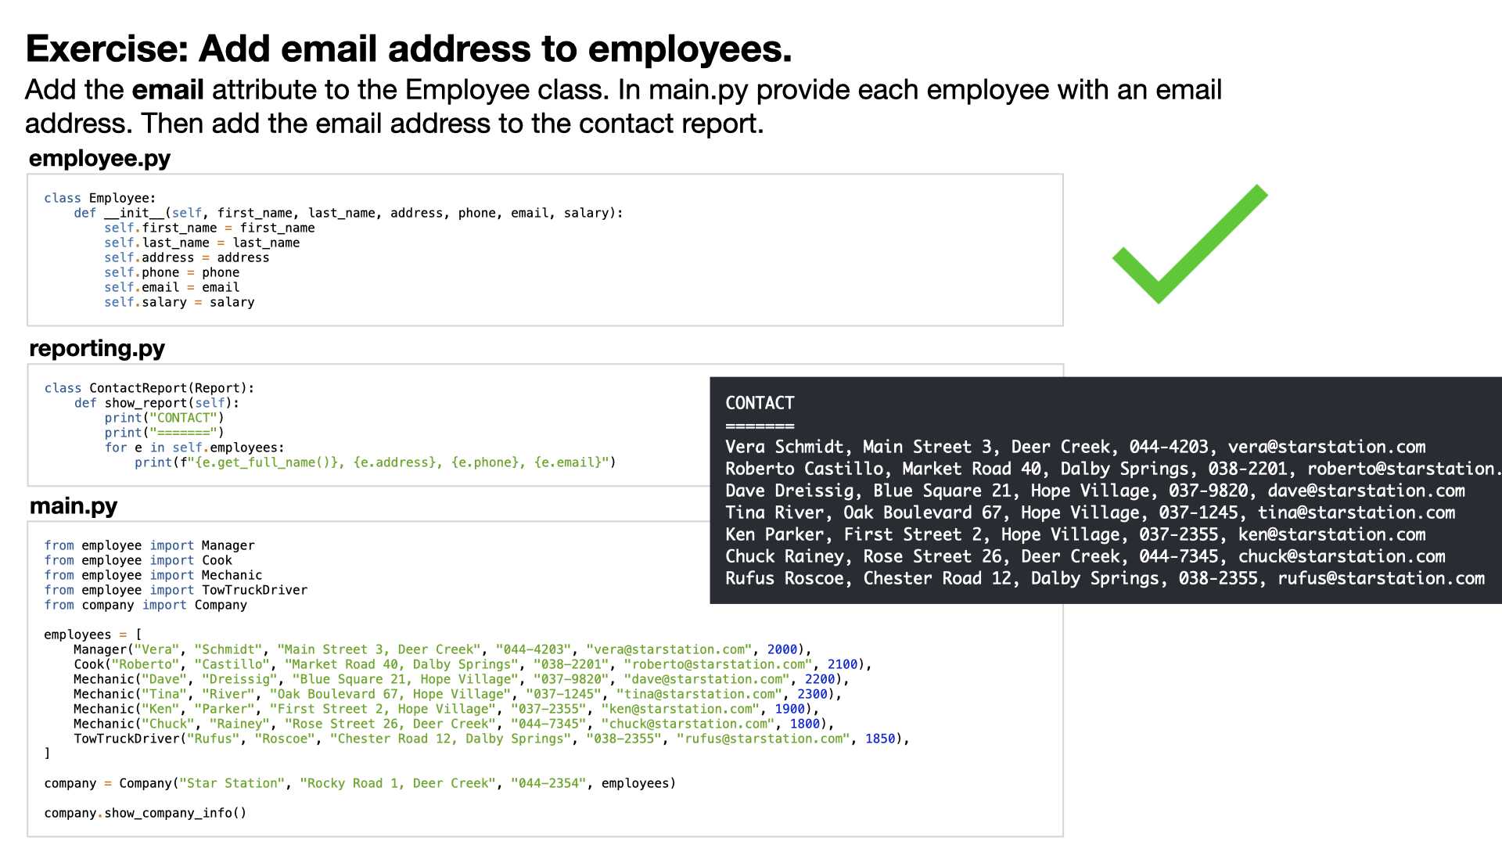1502x845 pixels.
Task: Click 'from employee import Cook' line
Action: click(138, 561)
